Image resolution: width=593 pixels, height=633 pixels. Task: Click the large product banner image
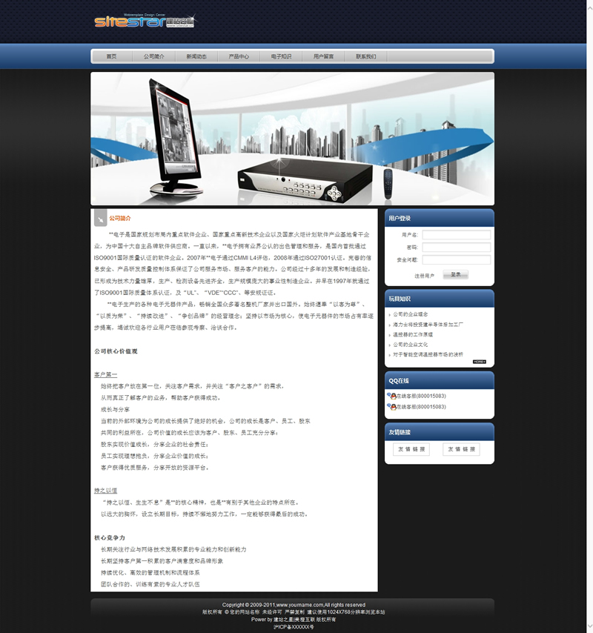coord(292,139)
